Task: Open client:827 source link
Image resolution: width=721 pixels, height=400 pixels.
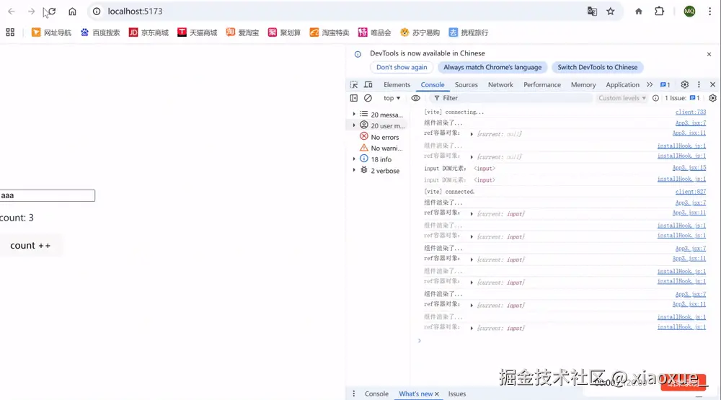Action: pyautogui.click(x=690, y=191)
